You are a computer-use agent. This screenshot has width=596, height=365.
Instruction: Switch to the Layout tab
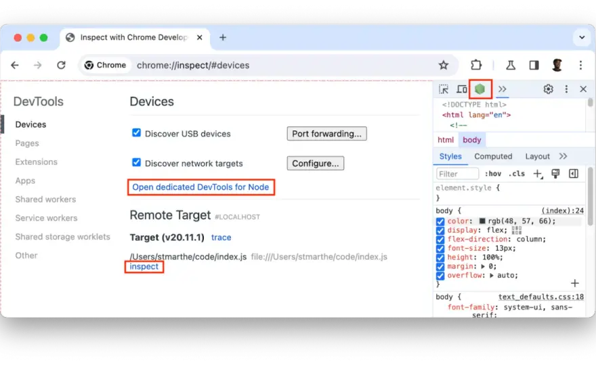(538, 156)
